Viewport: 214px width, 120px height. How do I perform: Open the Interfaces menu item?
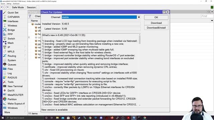[13, 21]
